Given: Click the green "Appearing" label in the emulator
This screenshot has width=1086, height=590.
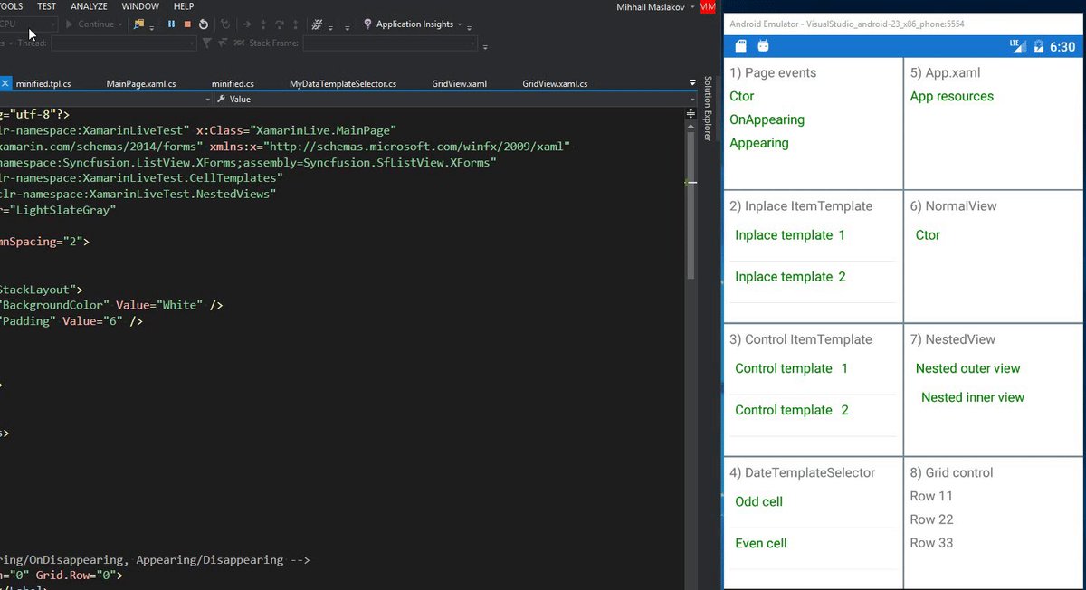Looking at the screenshot, I should (758, 143).
